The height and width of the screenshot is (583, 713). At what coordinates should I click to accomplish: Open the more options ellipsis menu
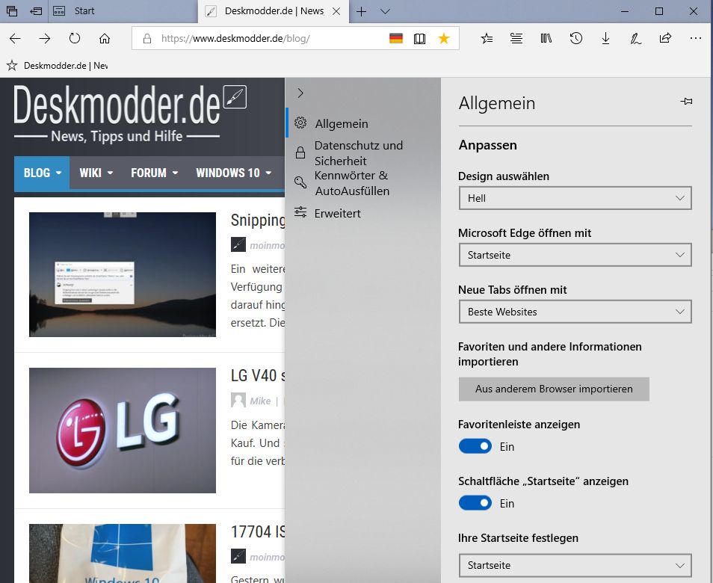[x=695, y=39]
